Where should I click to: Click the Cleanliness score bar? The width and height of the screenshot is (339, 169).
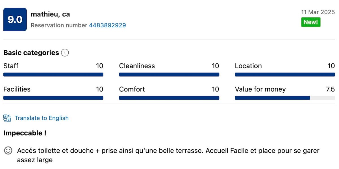coord(169,74)
